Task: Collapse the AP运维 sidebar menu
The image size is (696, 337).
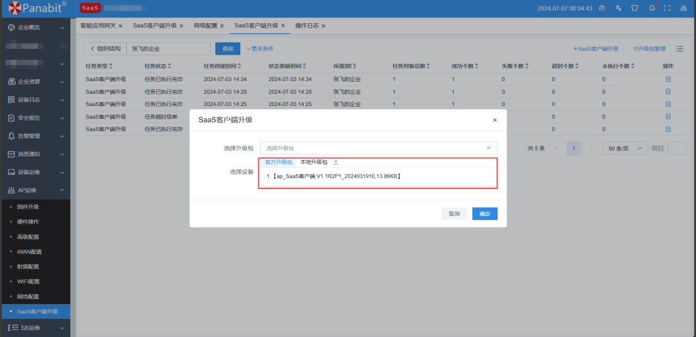Action: pyautogui.click(x=35, y=190)
